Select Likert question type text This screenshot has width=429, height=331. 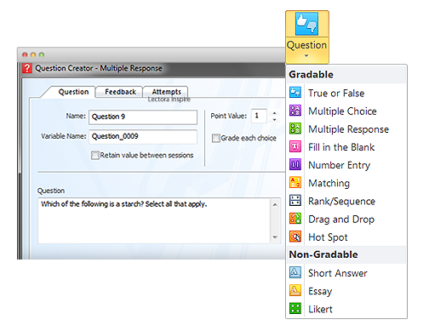320,309
